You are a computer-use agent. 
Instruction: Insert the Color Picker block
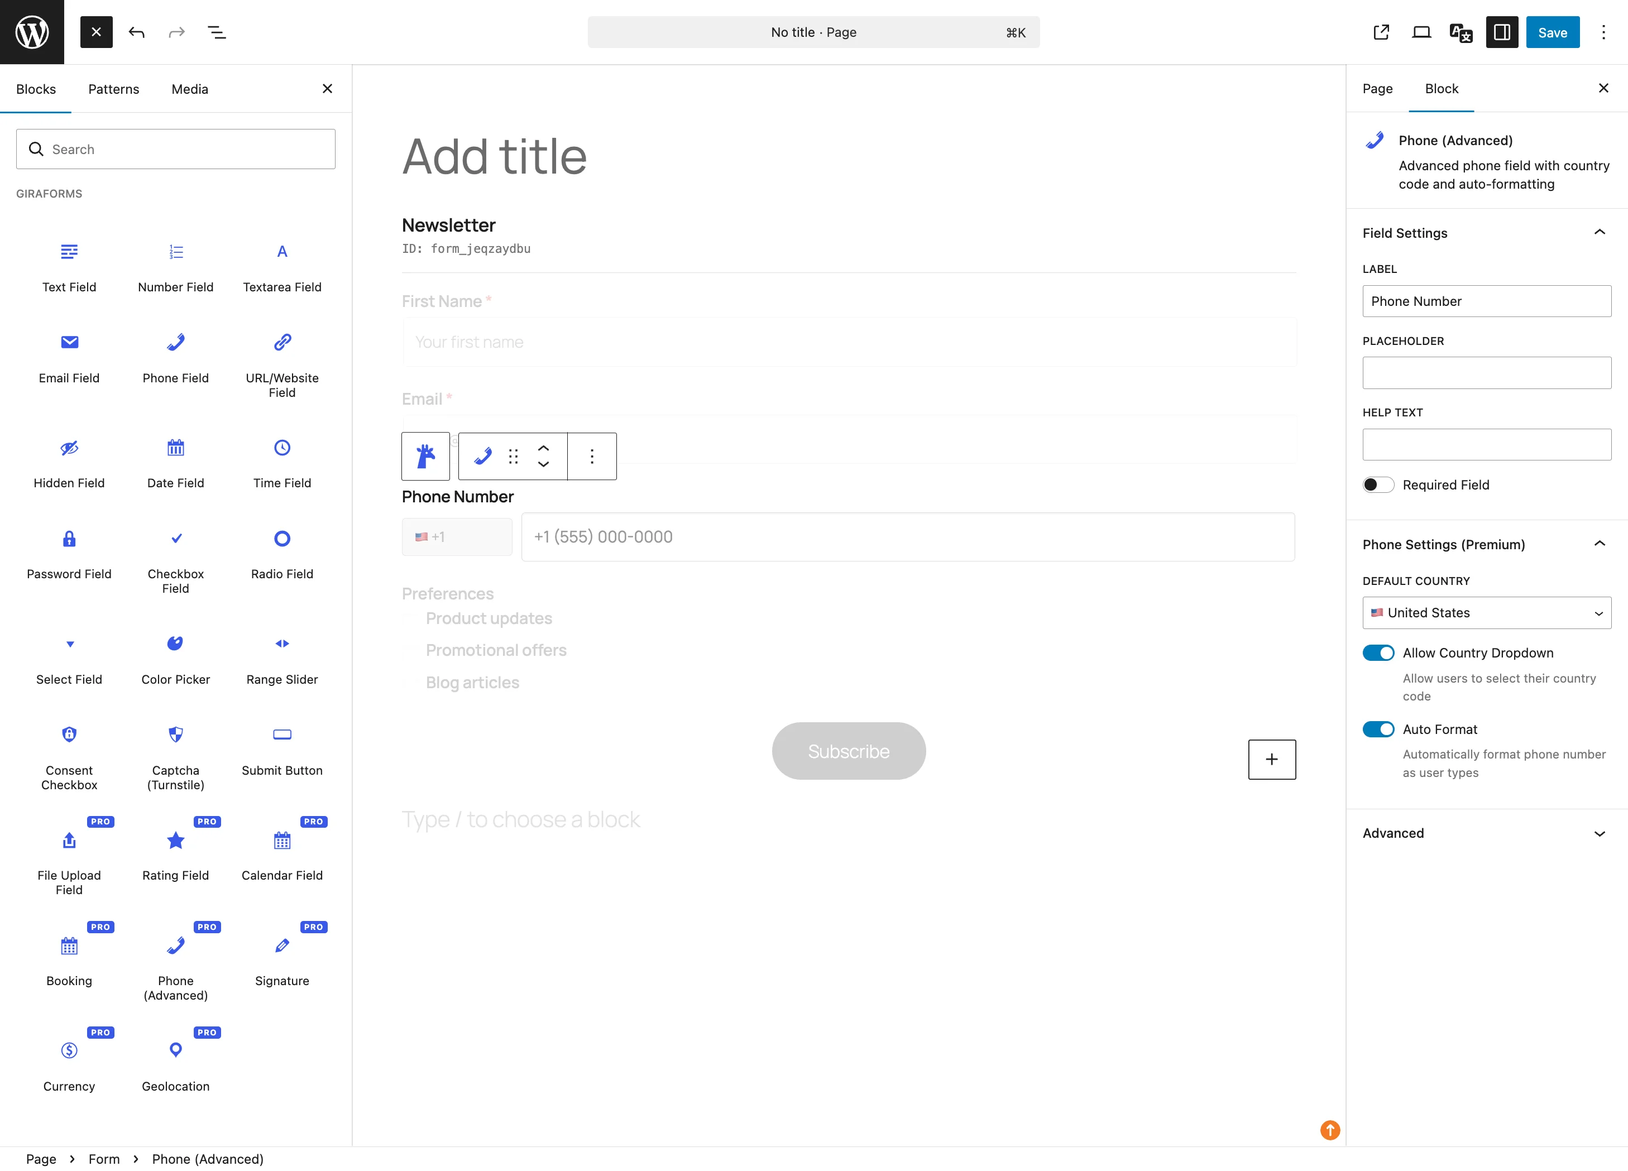(175, 644)
